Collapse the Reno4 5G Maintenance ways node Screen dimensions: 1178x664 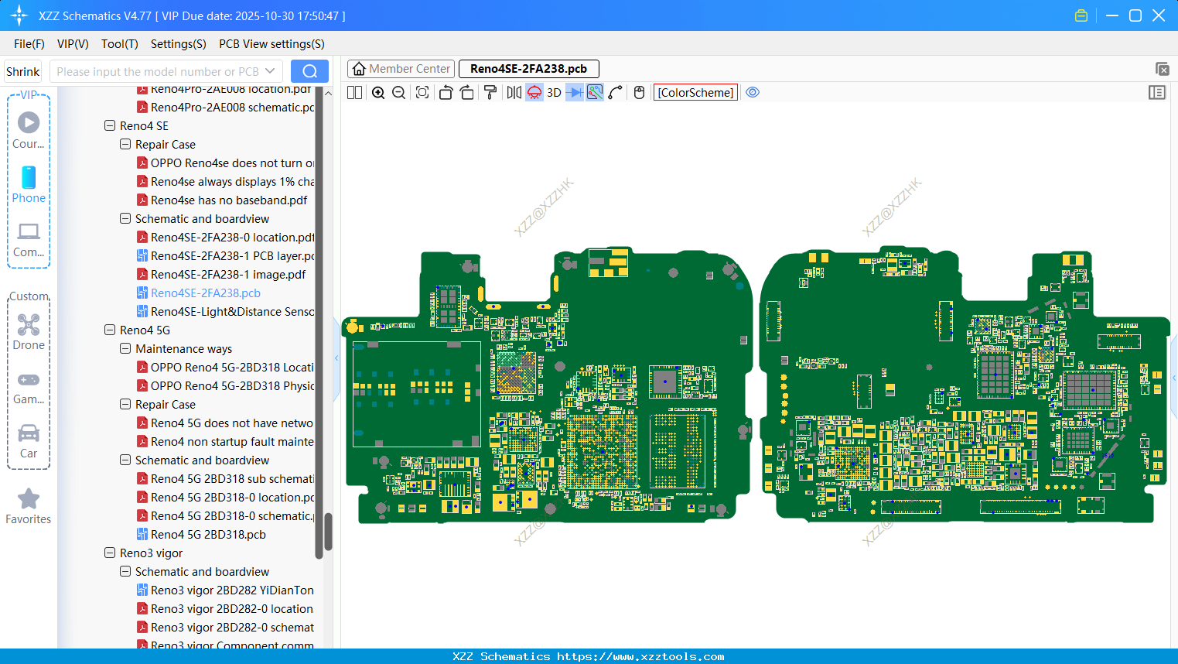pyautogui.click(x=125, y=349)
